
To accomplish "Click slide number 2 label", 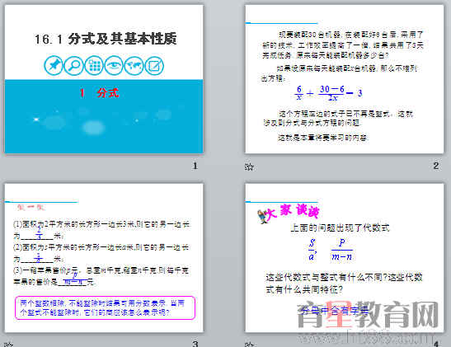I will [436, 166].
